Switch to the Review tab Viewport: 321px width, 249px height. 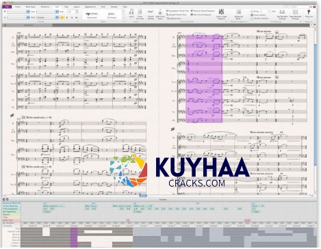pyautogui.click(x=114, y=7)
